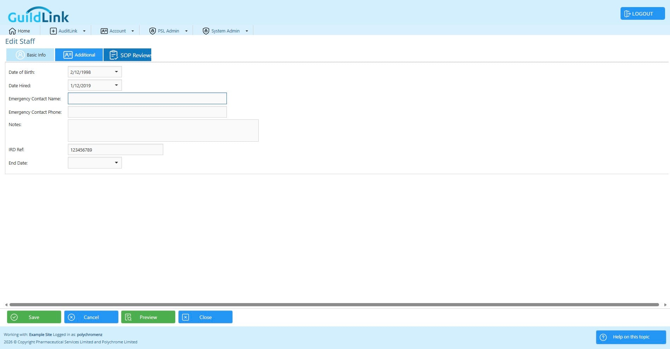Click the Logout door icon
670x349 pixels.
tap(627, 14)
